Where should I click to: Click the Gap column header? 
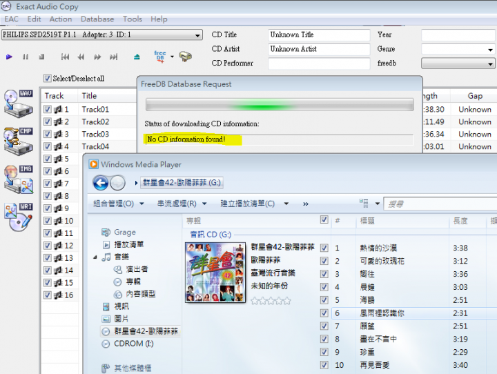[x=474, y=96]
